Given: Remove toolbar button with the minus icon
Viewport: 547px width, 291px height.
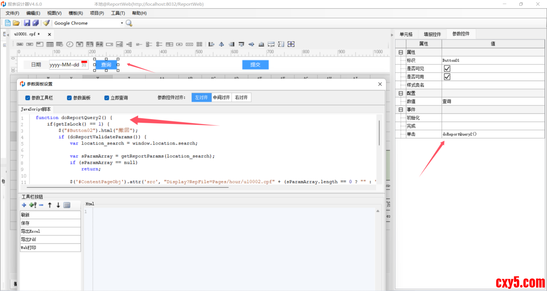Looking at the screenshot, I should pos(41,205).
